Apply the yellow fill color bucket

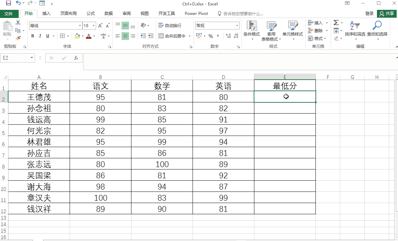click(x=77, y=36)
